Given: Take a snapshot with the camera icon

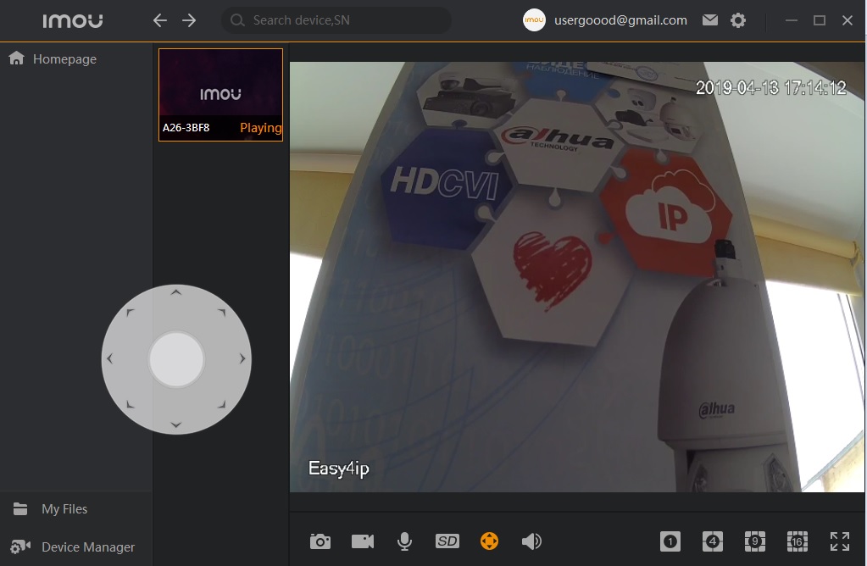Looking at the screenshot, I should (x=320, y=541).
